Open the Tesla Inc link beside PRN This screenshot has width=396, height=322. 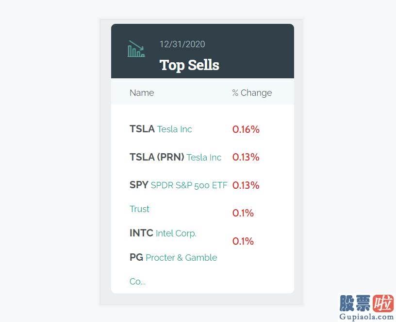[204, 157]
